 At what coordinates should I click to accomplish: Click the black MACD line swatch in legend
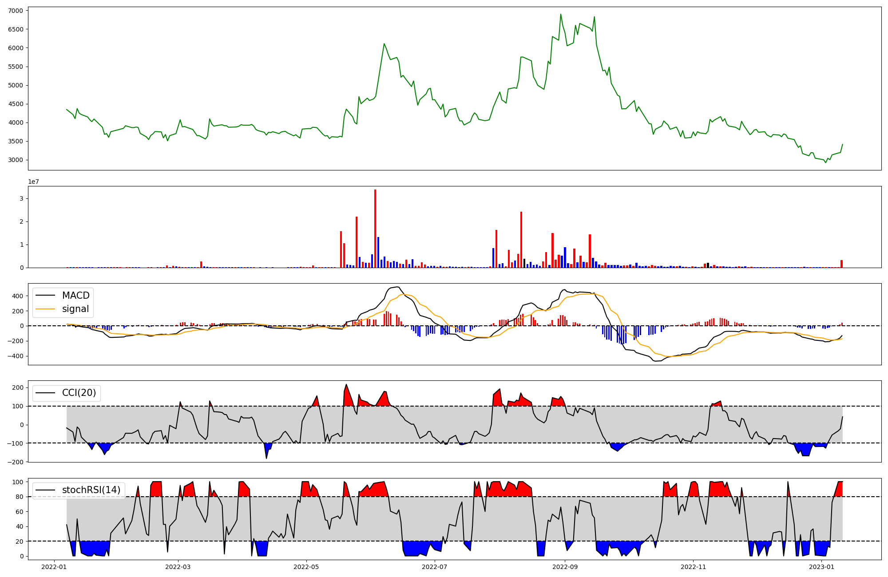[x=45, y=296]
